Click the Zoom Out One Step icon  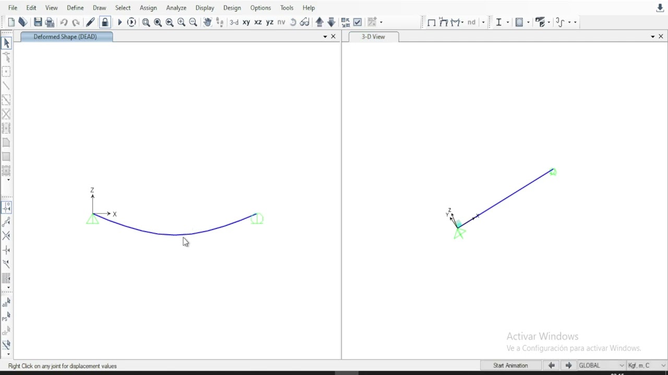point(193,22)
